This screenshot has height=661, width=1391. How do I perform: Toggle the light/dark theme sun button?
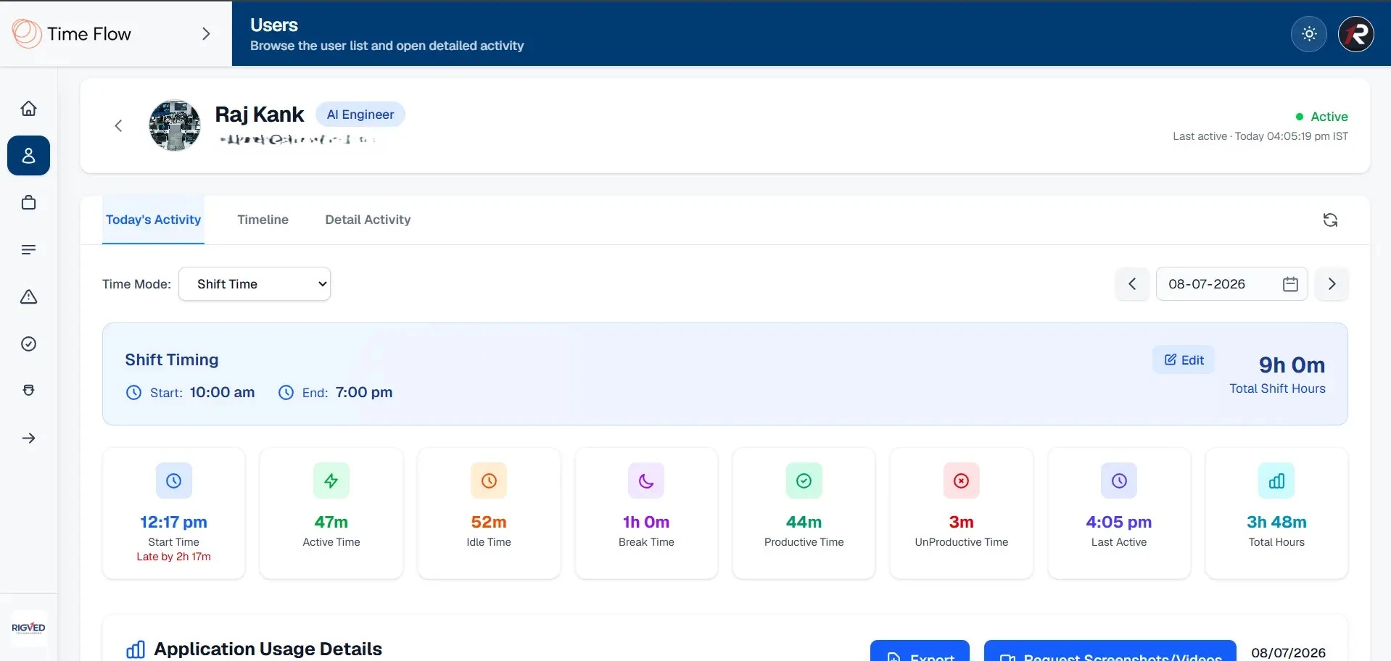(1309, 34)
